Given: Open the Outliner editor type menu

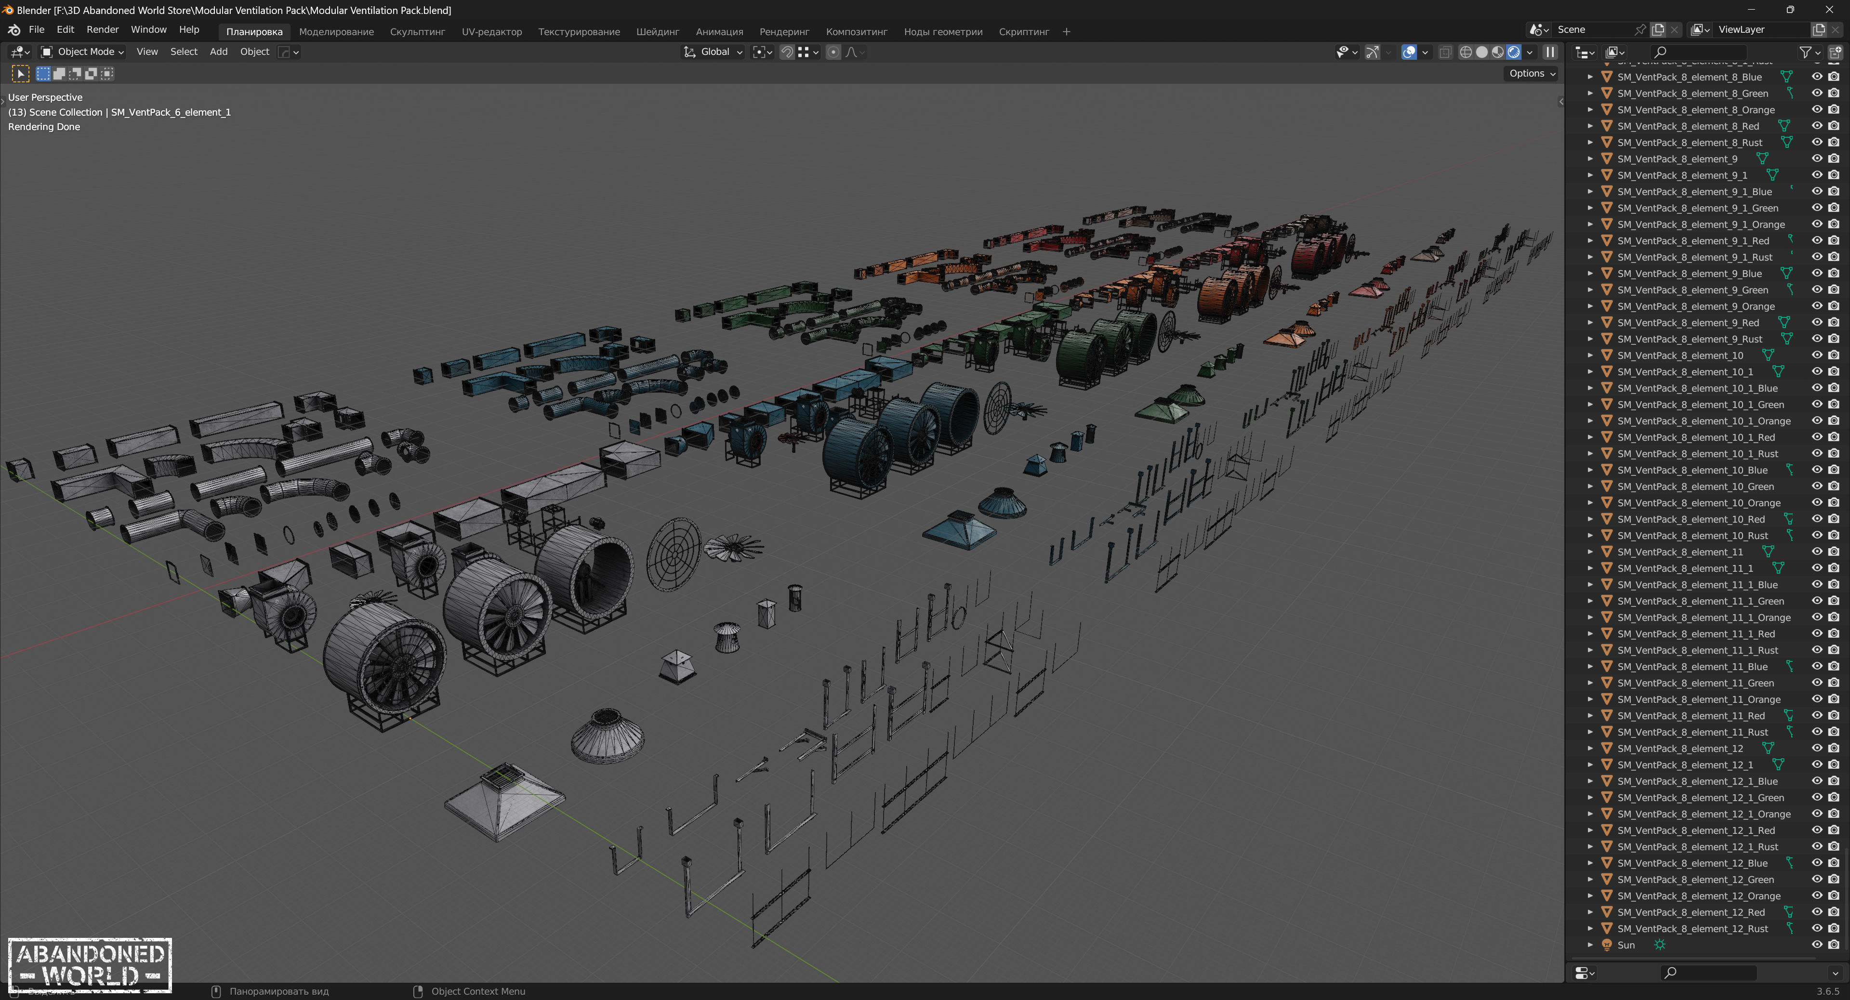Looking at the screenshot, I should [x=1584, y=52].
